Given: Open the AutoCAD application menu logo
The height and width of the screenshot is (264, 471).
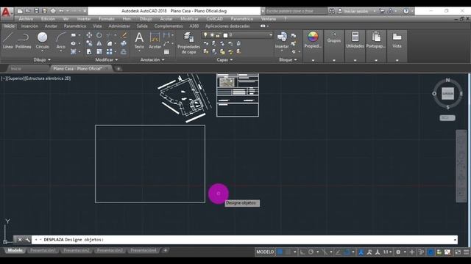Looking at the screenshot, I should pyautogui.click(x=6, y=13).
